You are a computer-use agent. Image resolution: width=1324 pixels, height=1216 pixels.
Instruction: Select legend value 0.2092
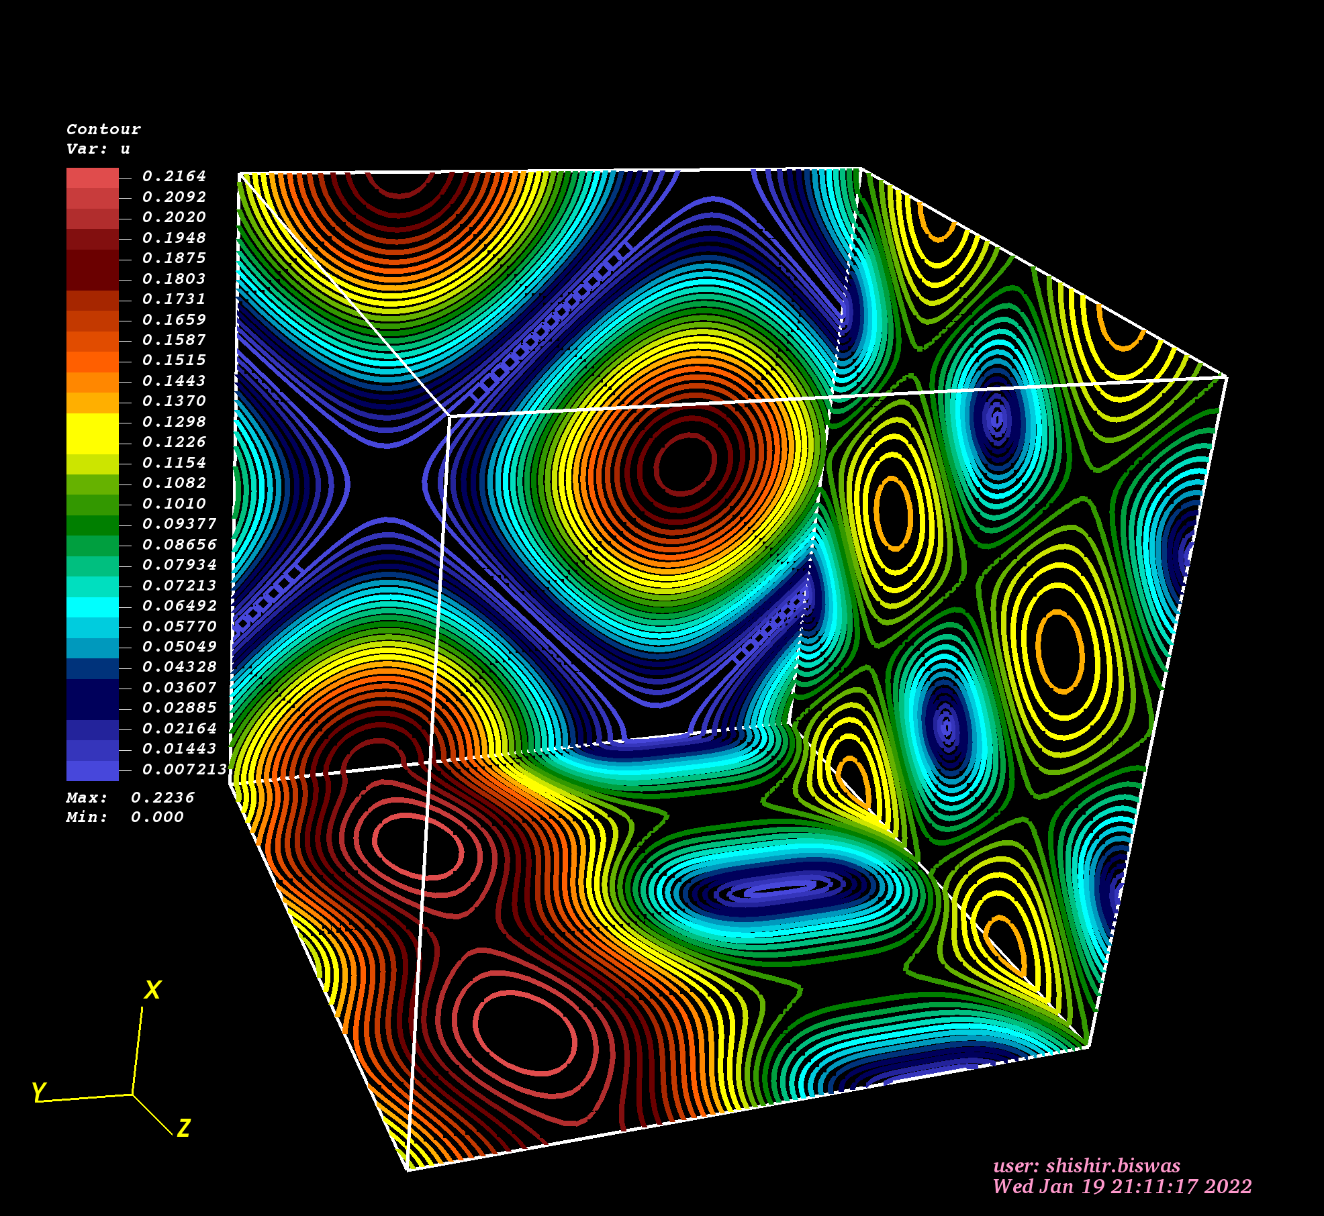[174, 197]
